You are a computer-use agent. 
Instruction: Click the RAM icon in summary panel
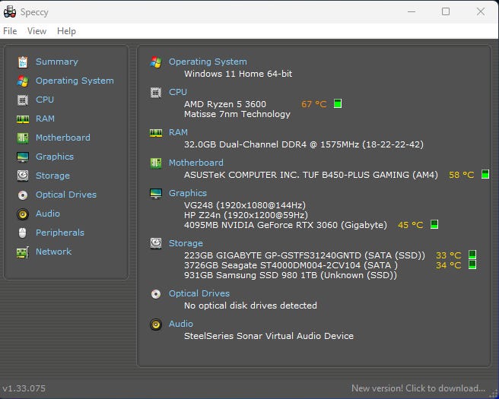[x=156, y=132]
